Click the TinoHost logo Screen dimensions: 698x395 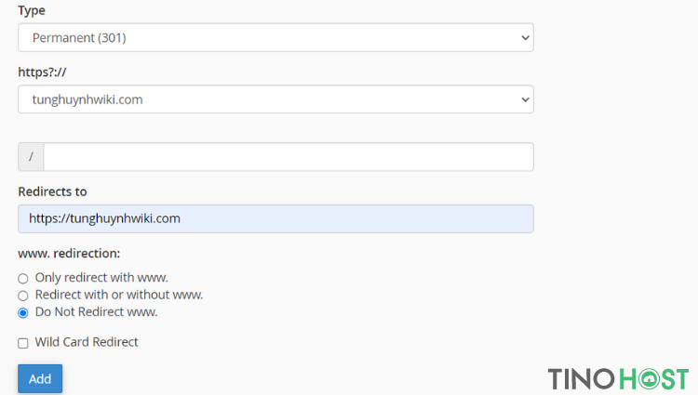(x=618, y=379)
